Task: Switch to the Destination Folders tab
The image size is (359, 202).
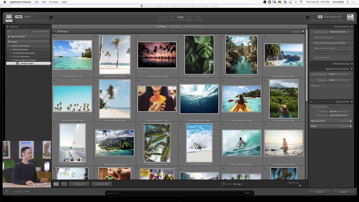Action: (194, 27)
